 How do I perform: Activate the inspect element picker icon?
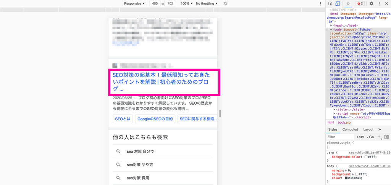pyautogui.click(x=330, y=3)
